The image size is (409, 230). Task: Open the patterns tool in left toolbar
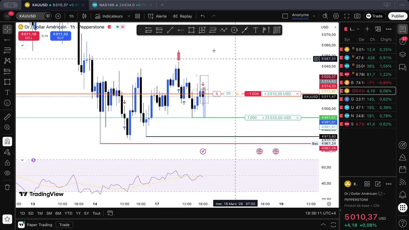point(7,61)
